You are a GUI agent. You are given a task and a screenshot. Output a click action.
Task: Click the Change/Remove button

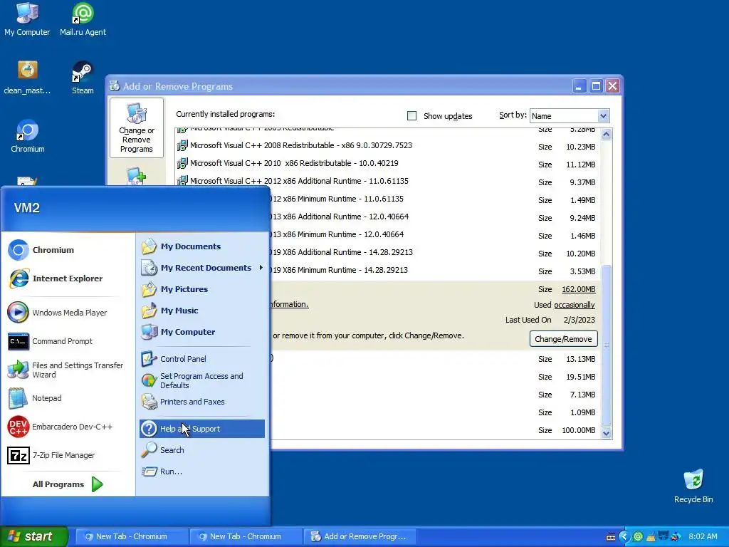point(563,338)
